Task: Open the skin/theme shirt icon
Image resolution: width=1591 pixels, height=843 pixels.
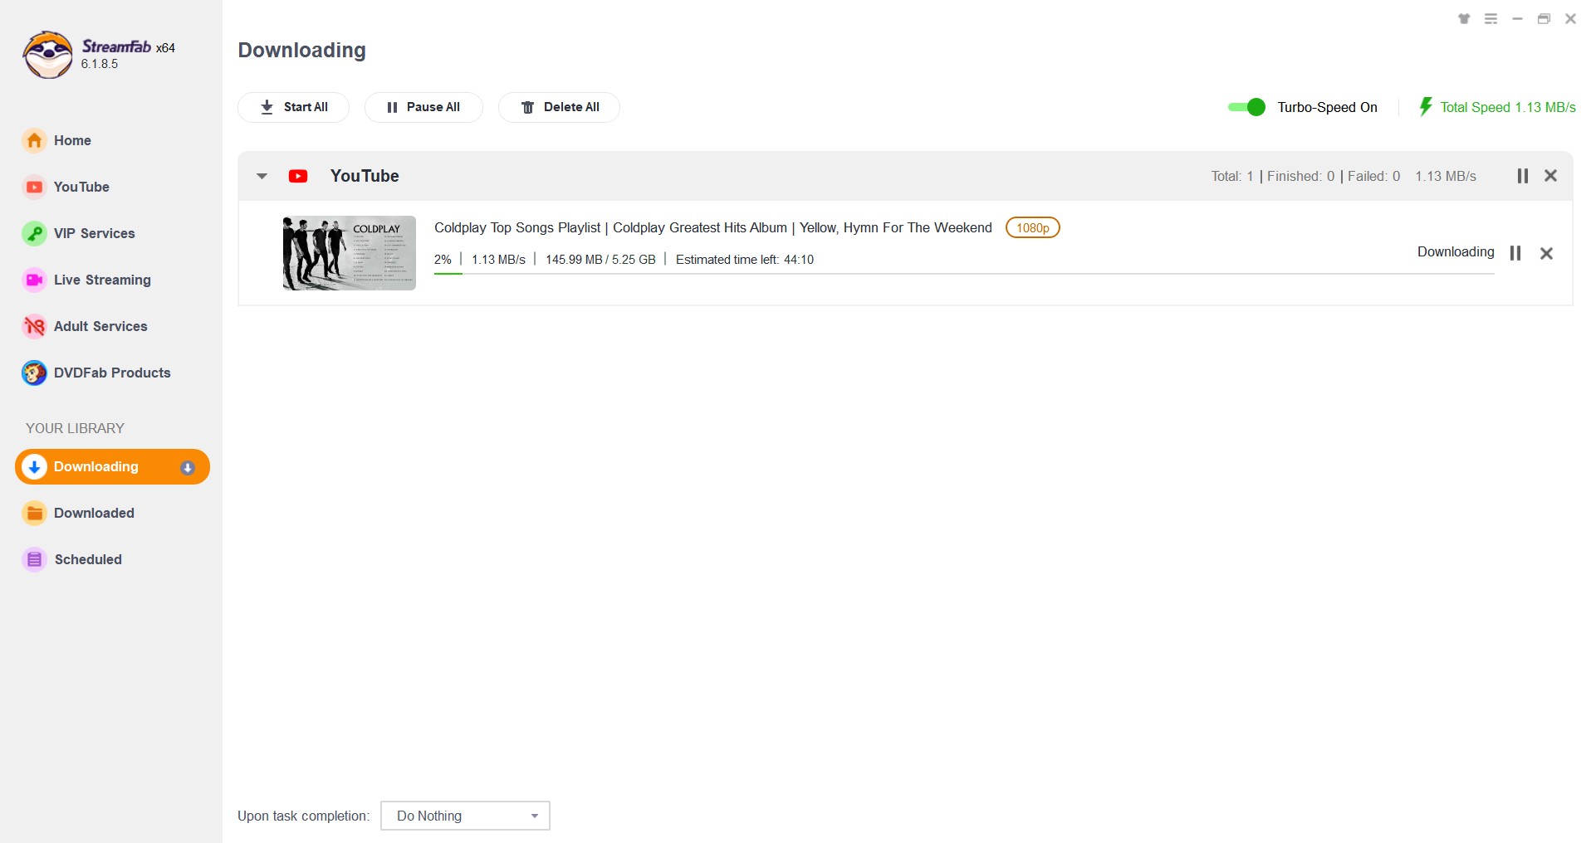Action: (1464, 19)
